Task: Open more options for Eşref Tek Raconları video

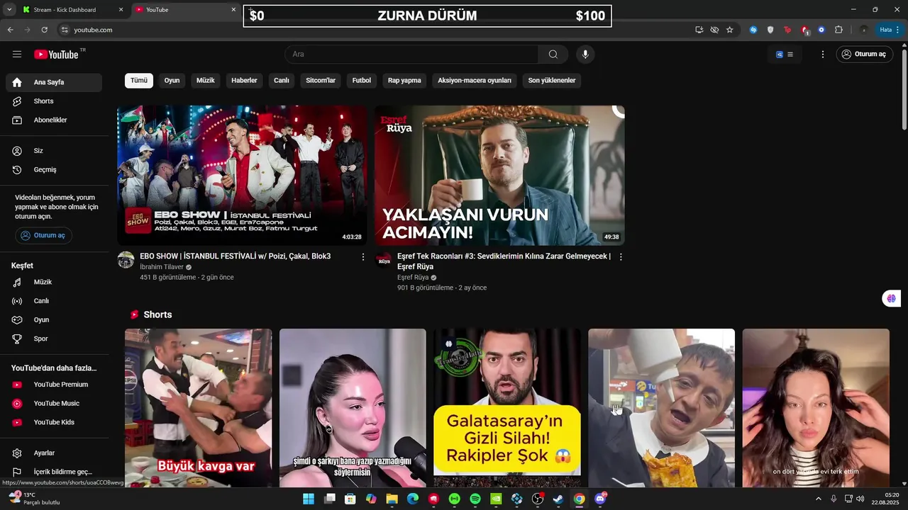Action: coord(621,257)
